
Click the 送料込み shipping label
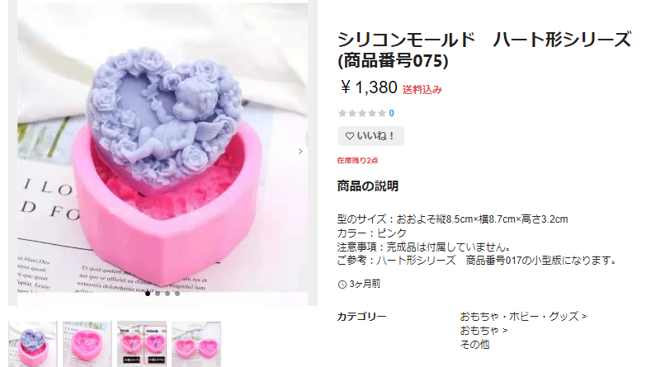(422, 90)
